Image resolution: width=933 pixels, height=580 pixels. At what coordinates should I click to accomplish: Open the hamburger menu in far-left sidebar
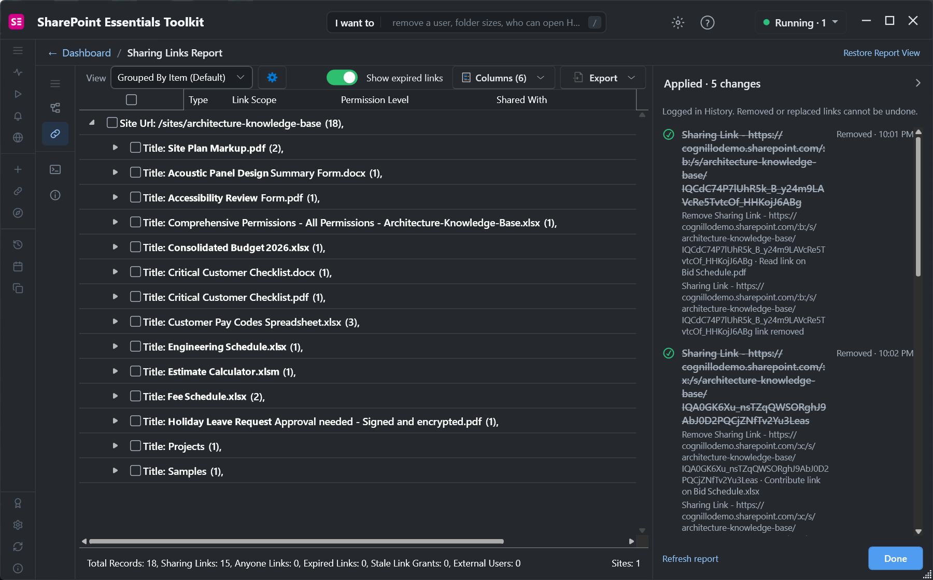[x=18, y=51]
